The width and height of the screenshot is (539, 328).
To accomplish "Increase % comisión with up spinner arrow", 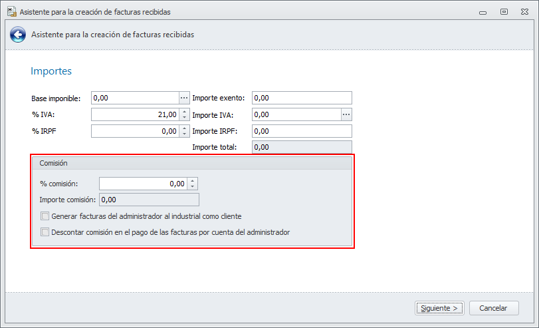I will pos(193,181).
